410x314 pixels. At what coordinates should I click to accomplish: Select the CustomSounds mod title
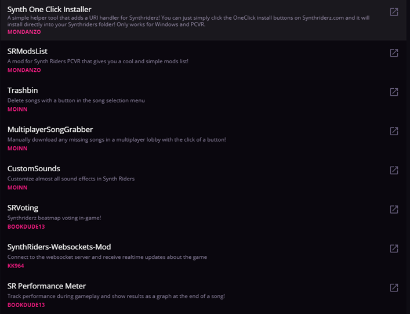point(34,169)
